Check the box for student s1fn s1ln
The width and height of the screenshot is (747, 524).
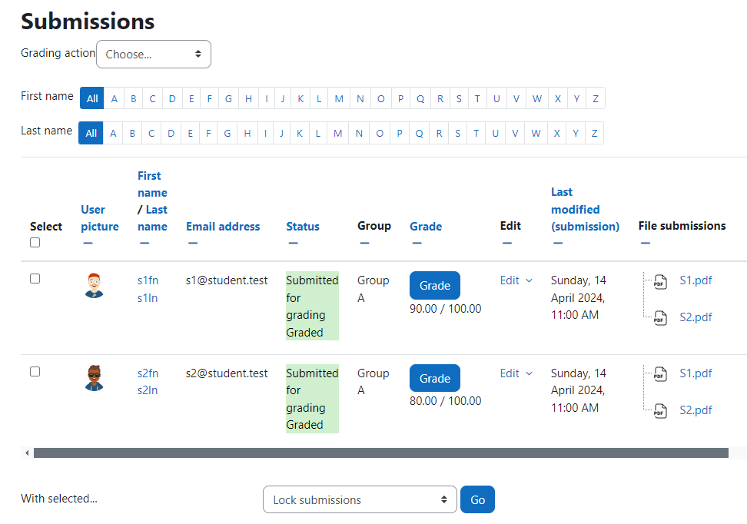[x=35, y=279]
